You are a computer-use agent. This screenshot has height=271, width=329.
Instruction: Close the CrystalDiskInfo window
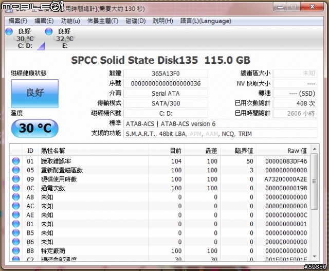[312, 7]
